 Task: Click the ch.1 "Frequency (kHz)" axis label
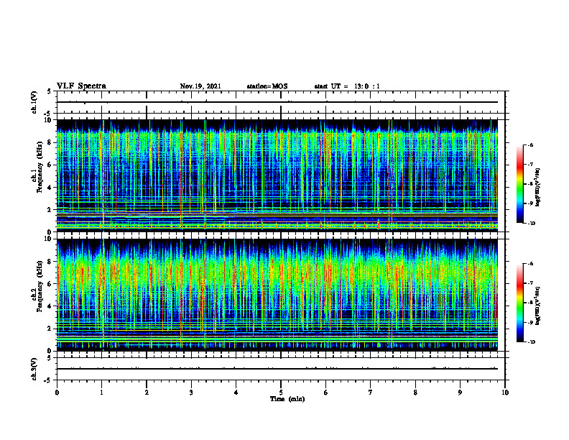click(x=40, y=168)
